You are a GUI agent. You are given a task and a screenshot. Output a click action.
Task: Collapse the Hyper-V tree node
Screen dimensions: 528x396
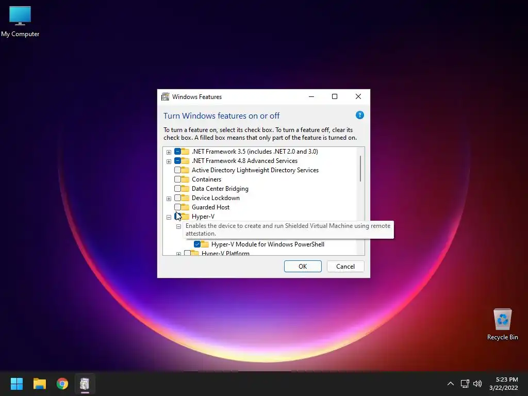pyautogui.click(x=169, y=217)
